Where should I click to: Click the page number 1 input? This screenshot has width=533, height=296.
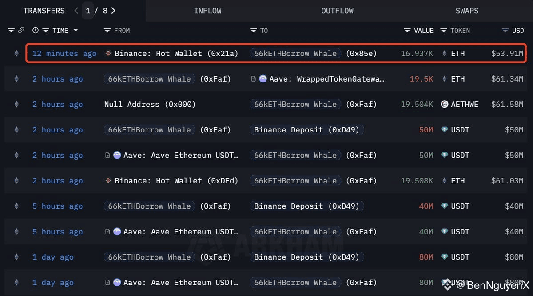point(88,11)
